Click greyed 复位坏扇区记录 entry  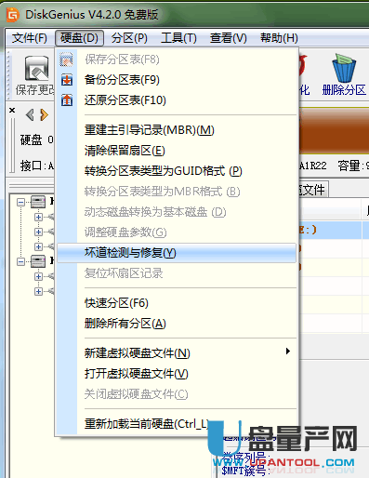coord(177,273)
